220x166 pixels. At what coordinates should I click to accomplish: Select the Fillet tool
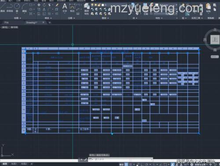(50, 9)
